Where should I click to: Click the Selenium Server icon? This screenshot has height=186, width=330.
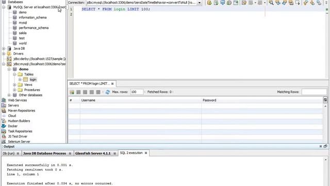(4, 142)
